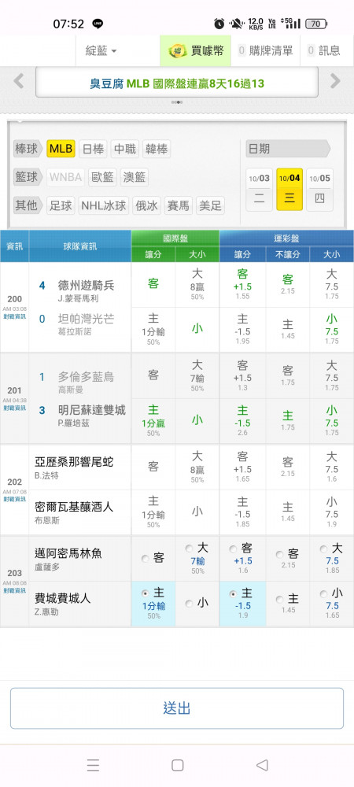The height and width of the screenshot is (787, 354).
Task: Click team 亞歷桑那響尾蛇
Action: tap(74, 462)
